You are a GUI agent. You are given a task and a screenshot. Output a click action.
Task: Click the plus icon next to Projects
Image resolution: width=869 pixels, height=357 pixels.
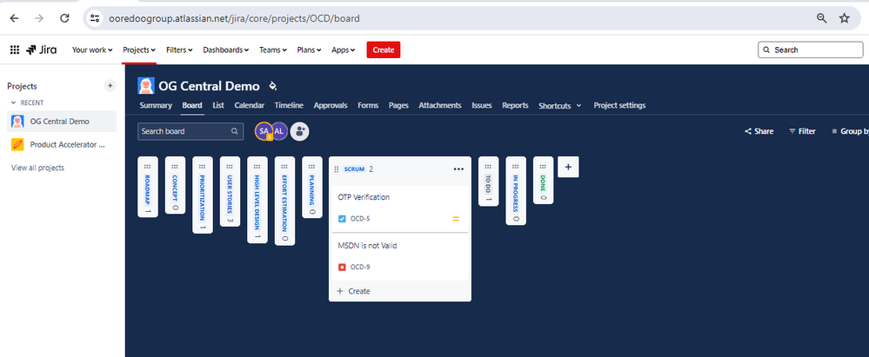click(110, 86)
